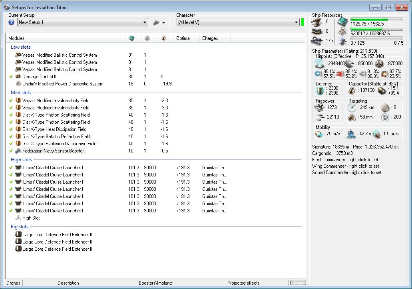Click the turret hardpoints icon in Ship Resources
This screenshot has height=289, width=412.
pos(316,22)
